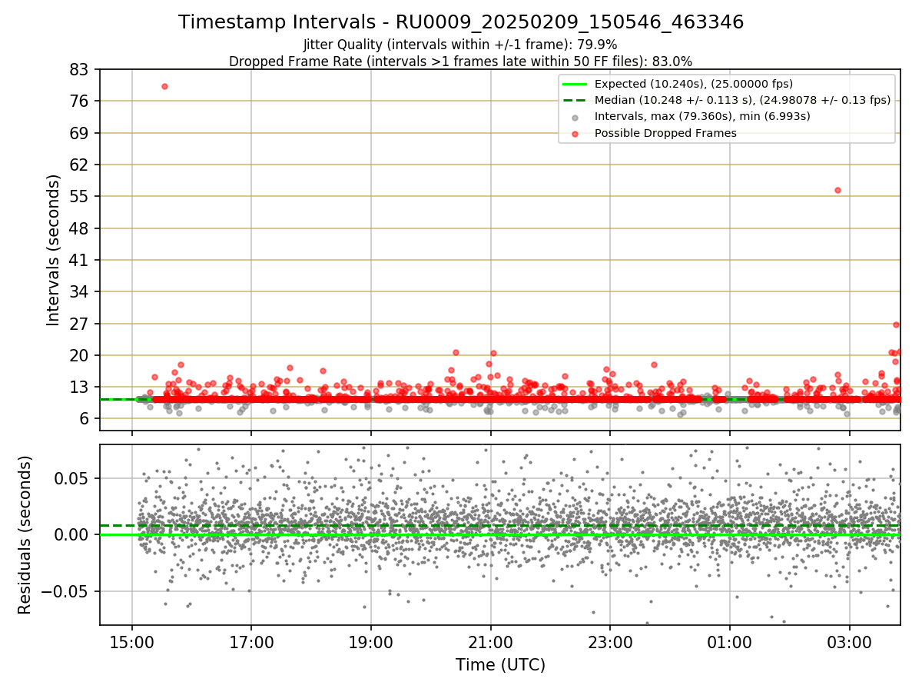Image resolution: width=922 pixels, height=692 pixels.
Task: Click the 'Time (UTC)' x-axis label
Action: [500, 664]
